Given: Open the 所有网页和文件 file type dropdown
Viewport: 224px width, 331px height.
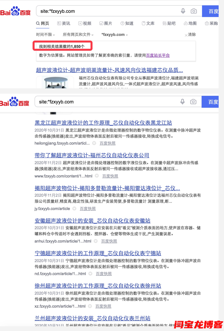Looking at the screenshot, I should 77,35.
